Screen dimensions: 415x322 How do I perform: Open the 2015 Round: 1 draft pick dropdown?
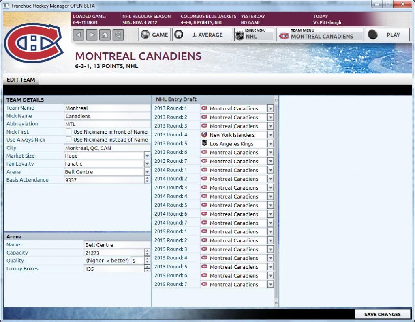point(270,231)
